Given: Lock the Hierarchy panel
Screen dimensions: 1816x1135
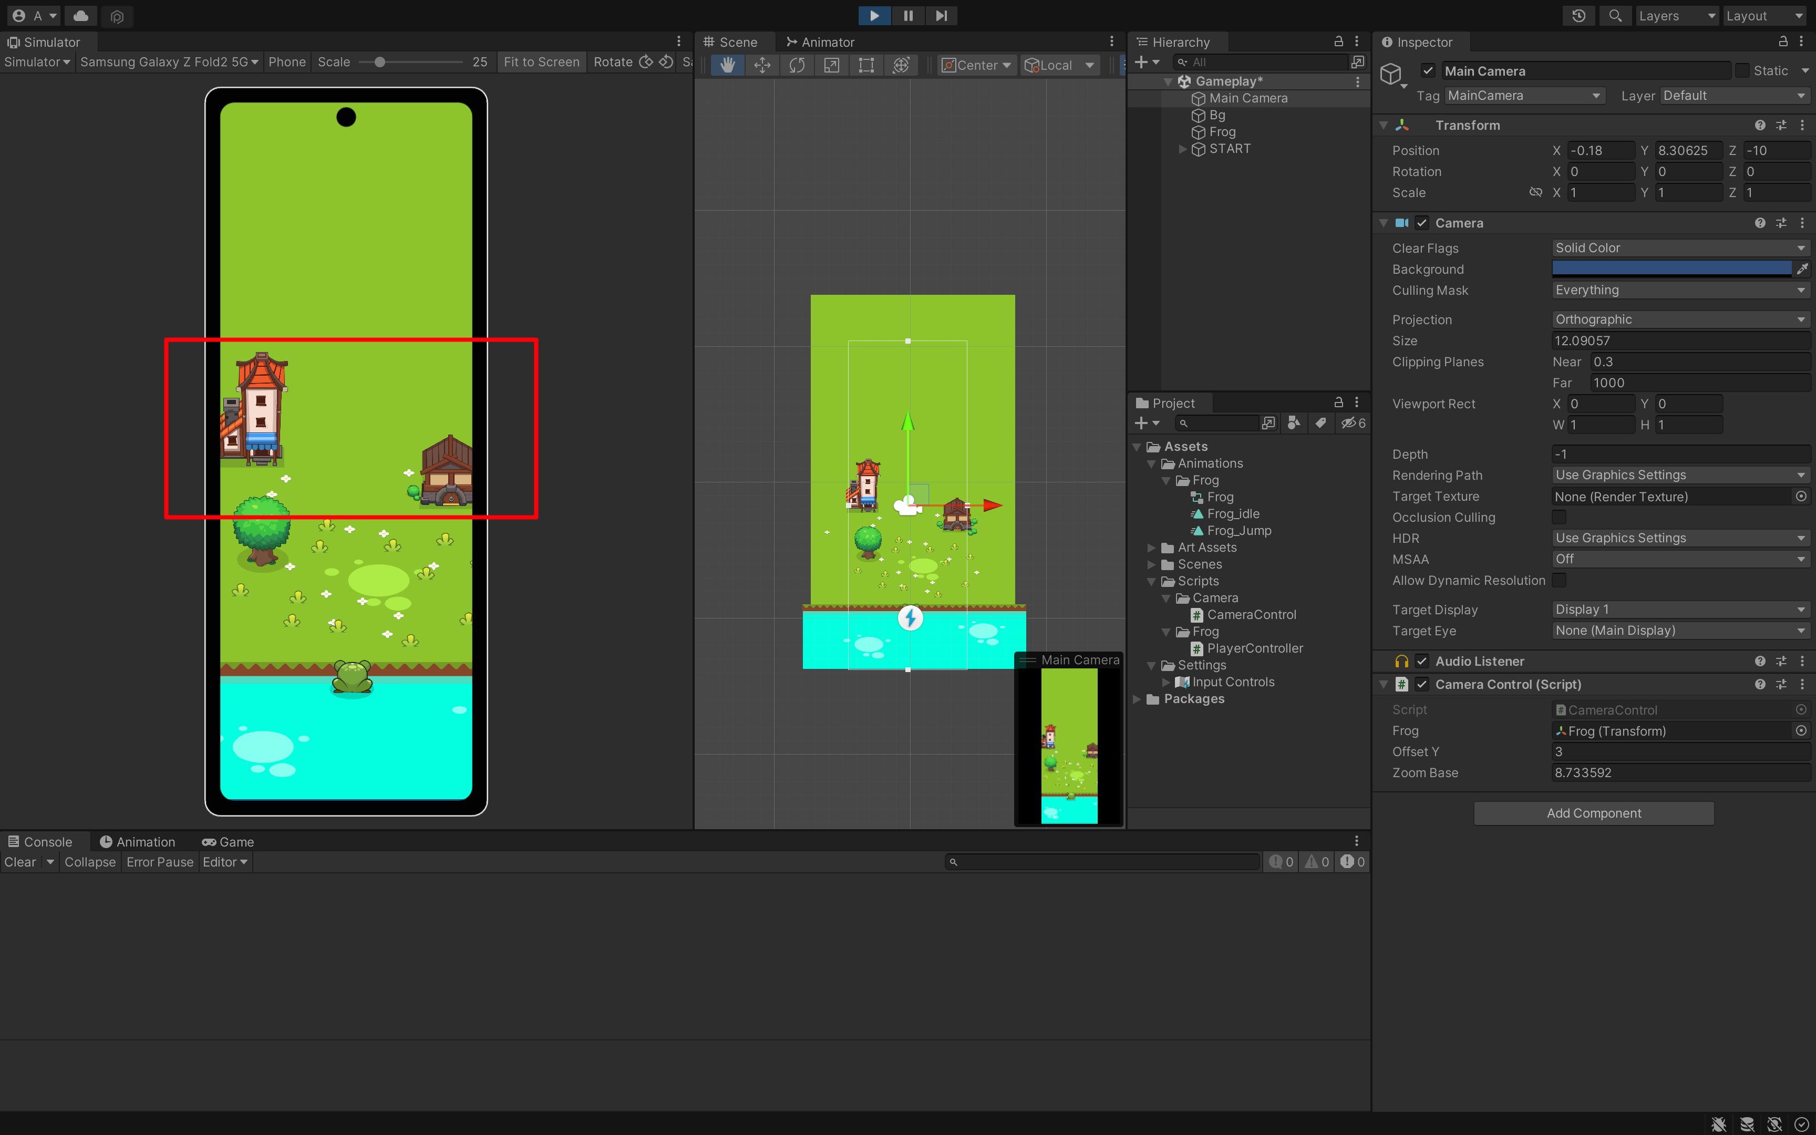Looking at the screenshot, I should (x=1338, y=42).
